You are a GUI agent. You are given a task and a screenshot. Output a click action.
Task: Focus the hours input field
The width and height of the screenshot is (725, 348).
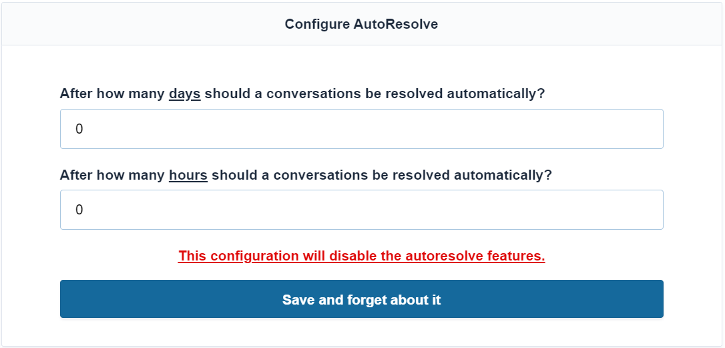[x=361, y=210]
